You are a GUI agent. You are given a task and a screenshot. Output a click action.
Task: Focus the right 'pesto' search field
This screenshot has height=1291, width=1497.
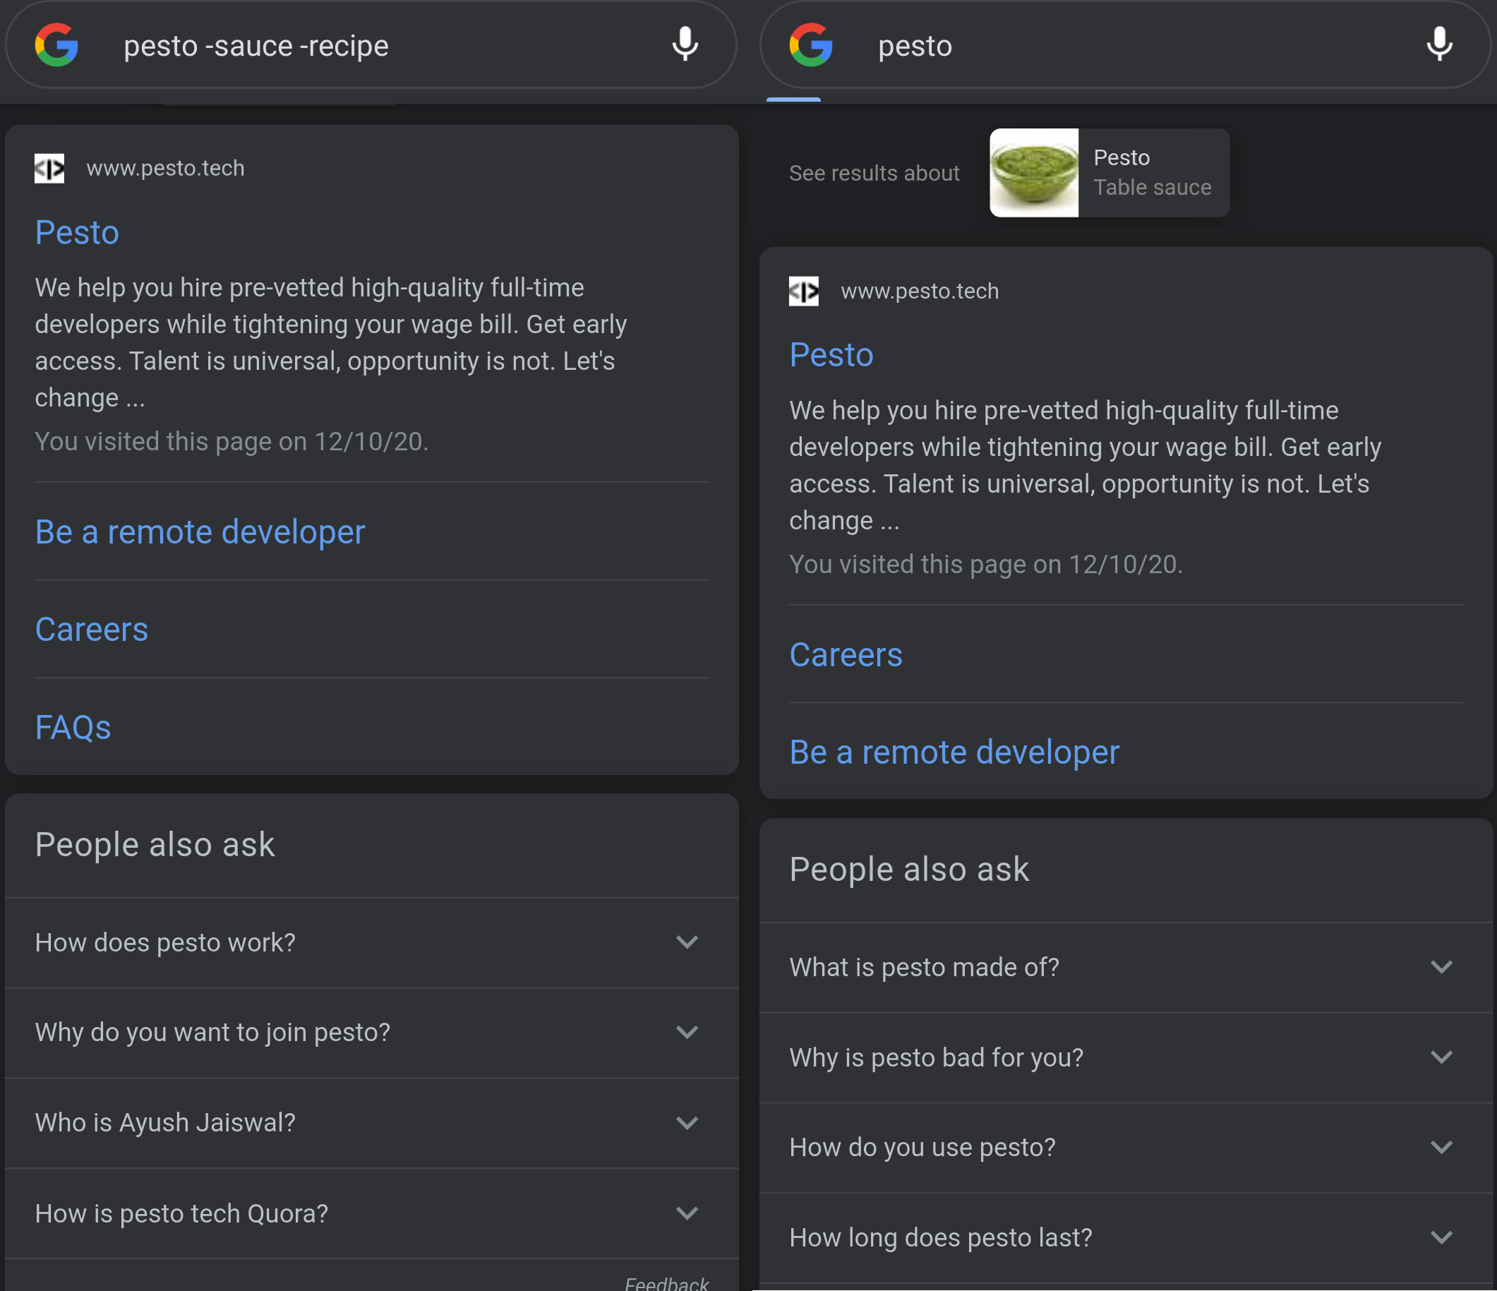[x=1125, y=45]
